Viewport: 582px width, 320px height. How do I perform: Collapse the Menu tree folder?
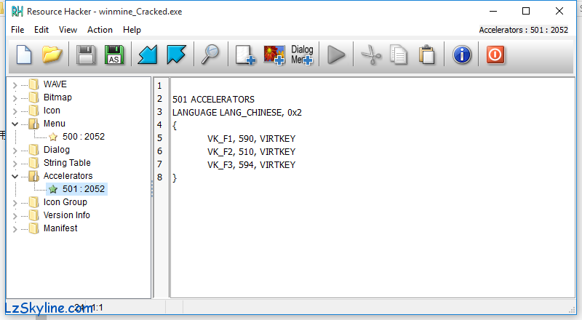click(x=15, y=124)
